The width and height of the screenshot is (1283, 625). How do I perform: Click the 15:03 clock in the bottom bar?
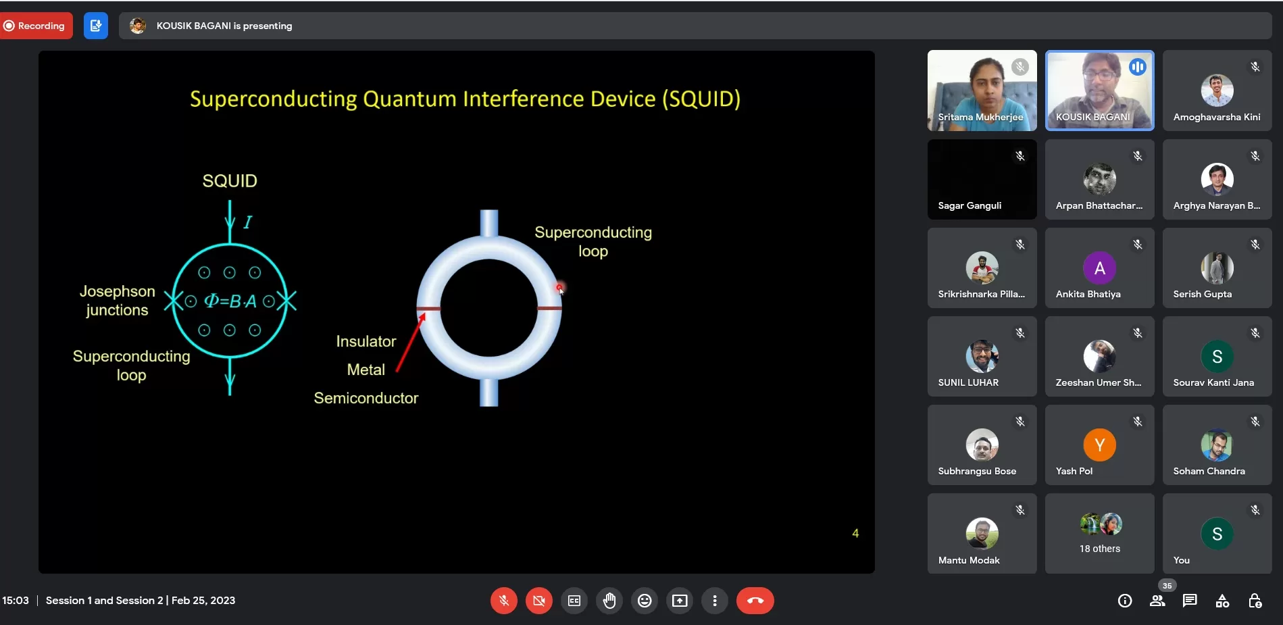[x=16, y=600]
